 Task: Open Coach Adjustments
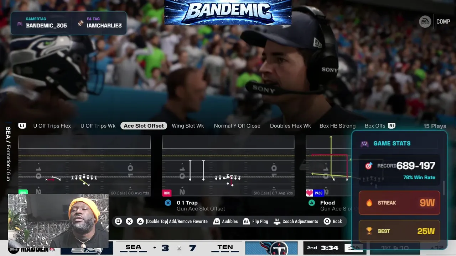coord(300,222)
